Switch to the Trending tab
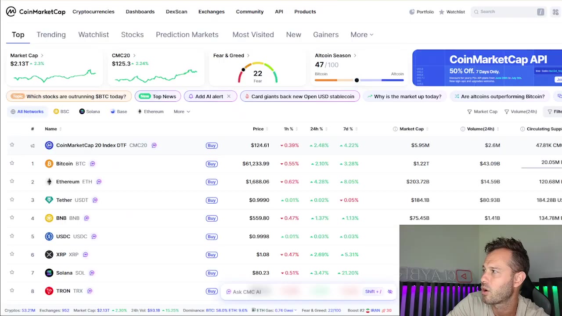The image size is (562, 316). click(51, 35)
